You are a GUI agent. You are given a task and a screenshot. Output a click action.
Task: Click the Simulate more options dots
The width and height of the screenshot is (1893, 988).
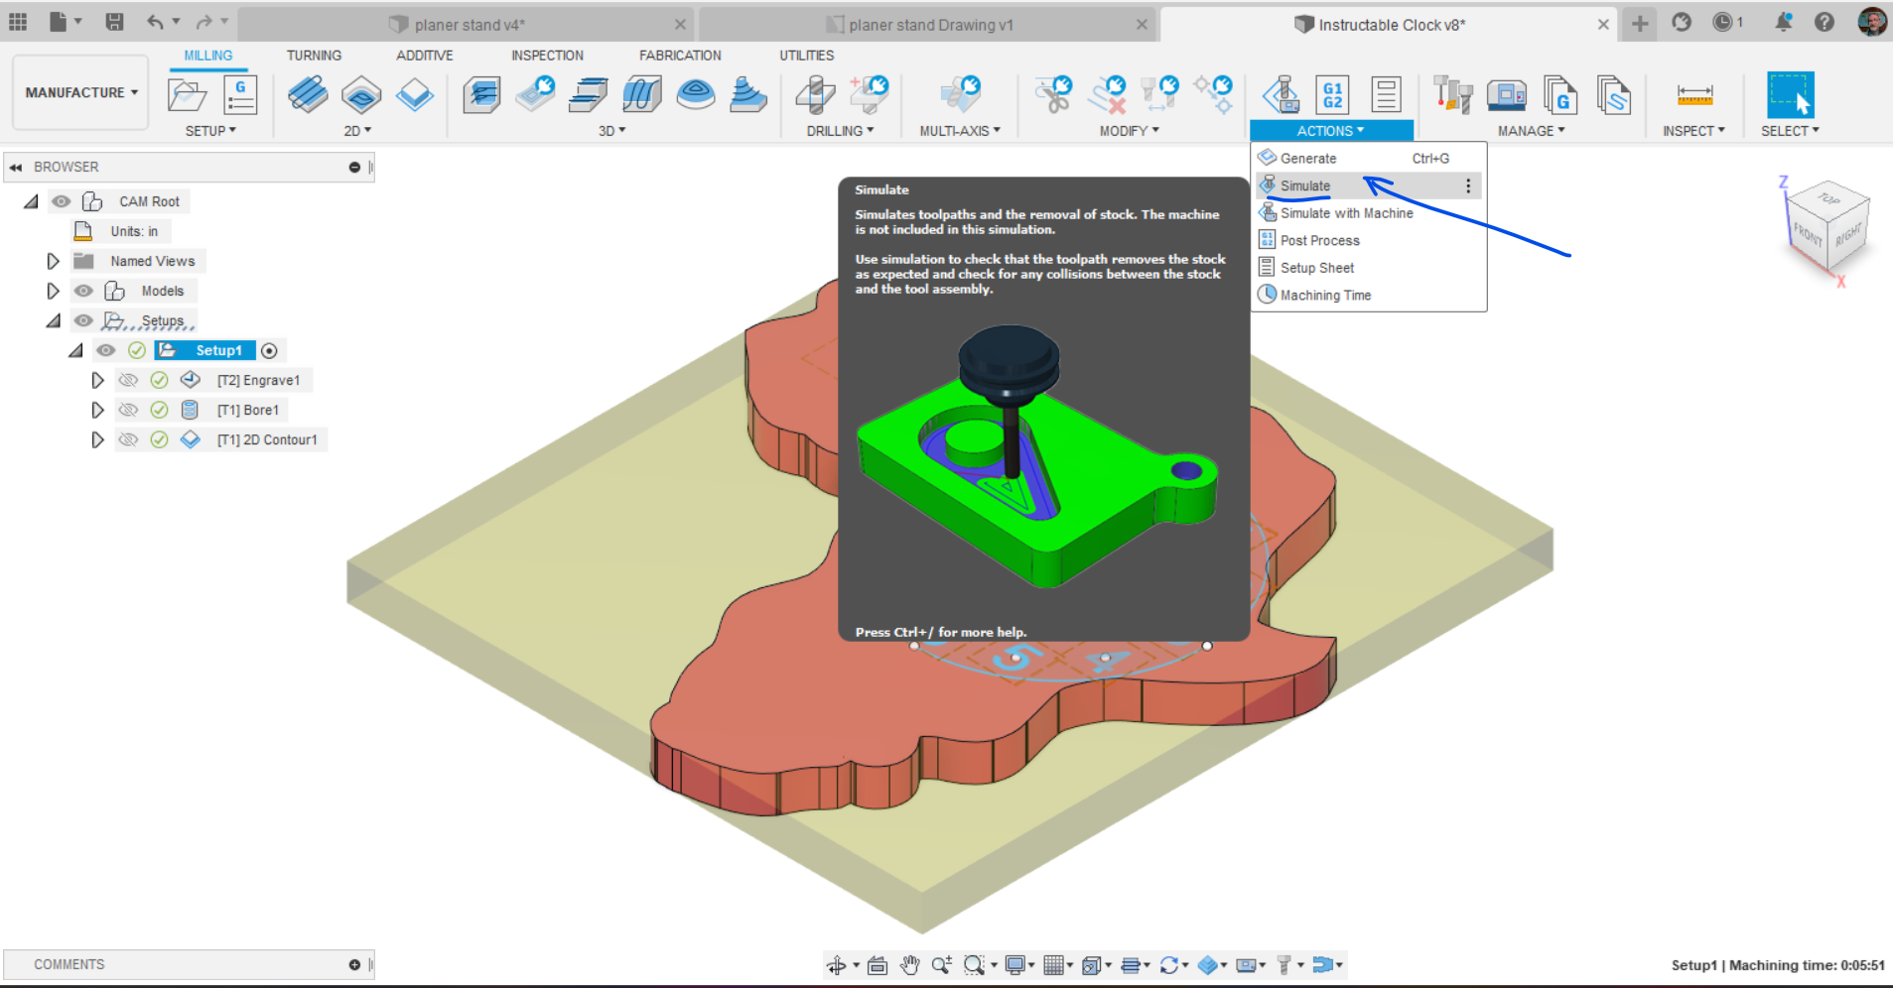(x=1468, y=185)
